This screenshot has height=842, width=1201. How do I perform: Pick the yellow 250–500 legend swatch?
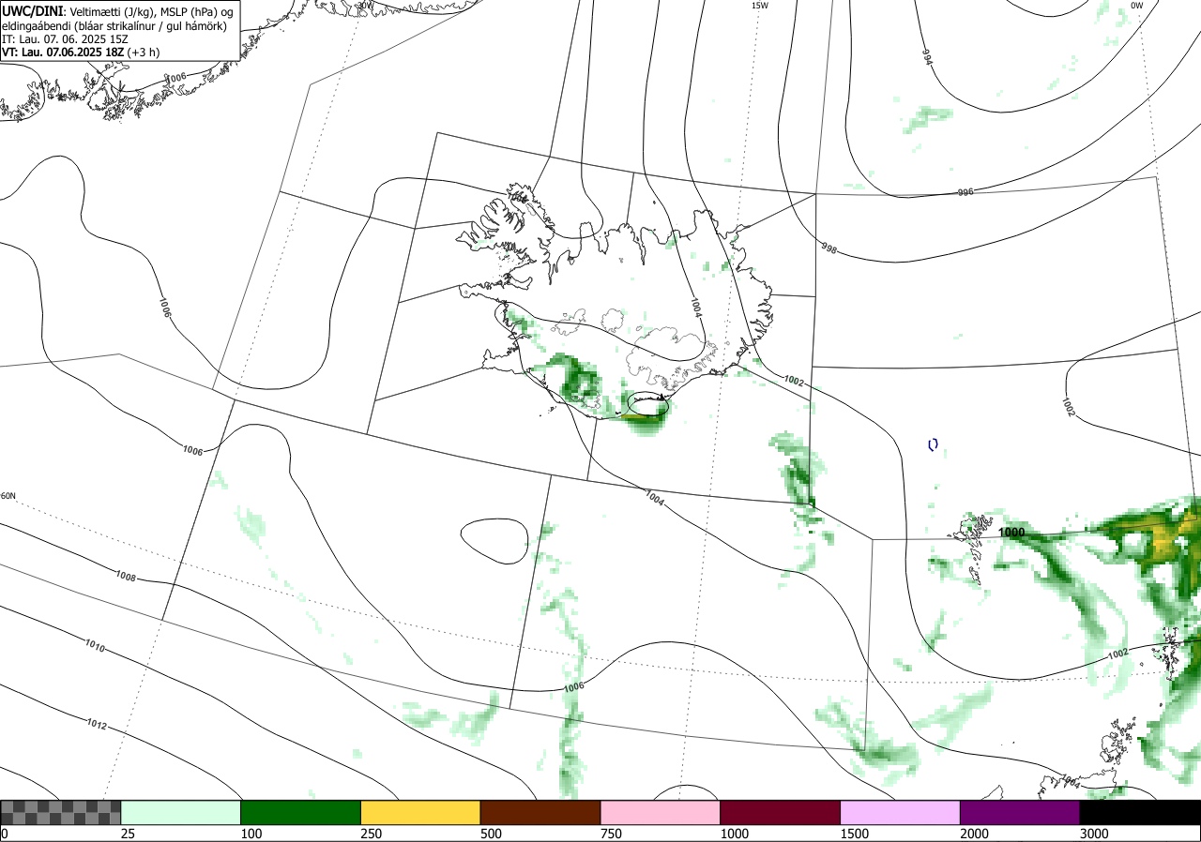tap(420, 812)
